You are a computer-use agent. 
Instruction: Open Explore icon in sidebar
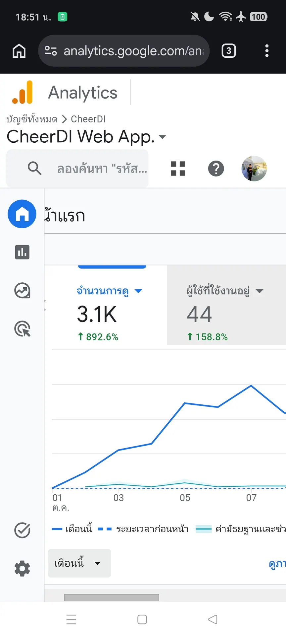click(22, 291)
